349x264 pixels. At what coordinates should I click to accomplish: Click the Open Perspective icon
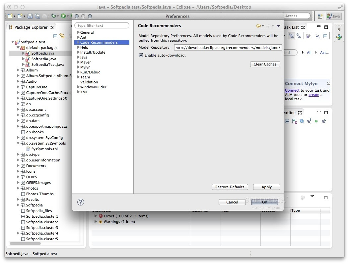pyautogui.click(x=320, y=16)
